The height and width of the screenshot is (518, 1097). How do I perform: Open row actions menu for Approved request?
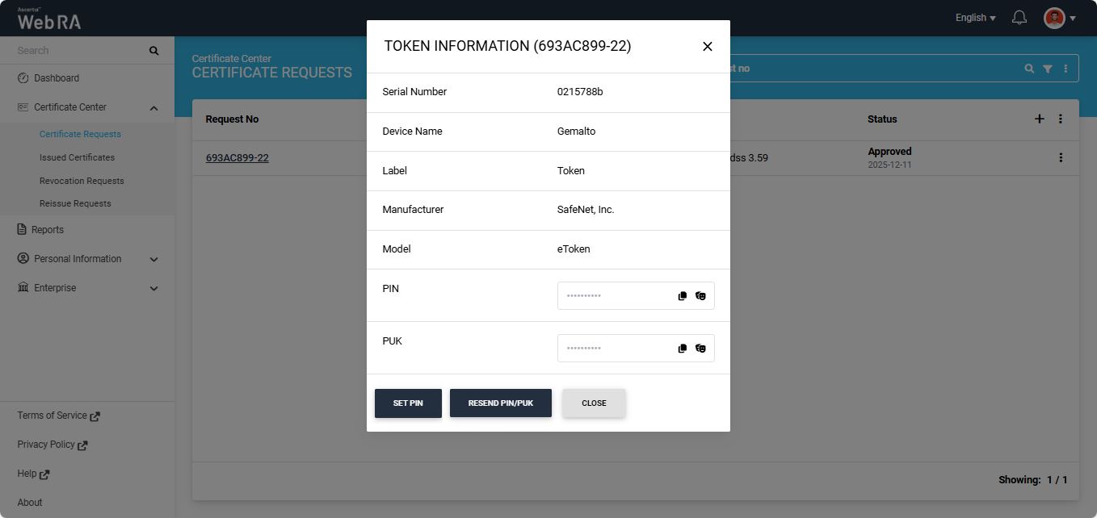click(1061, 158)
